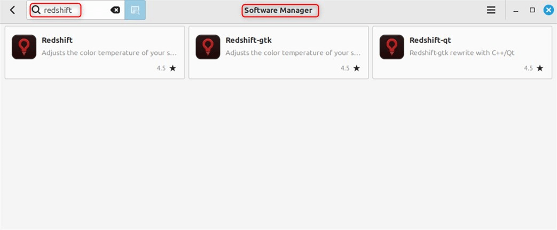Click the Software Manager window title
This screenshot has width=557, height=230.
click(x=278, y=10)
